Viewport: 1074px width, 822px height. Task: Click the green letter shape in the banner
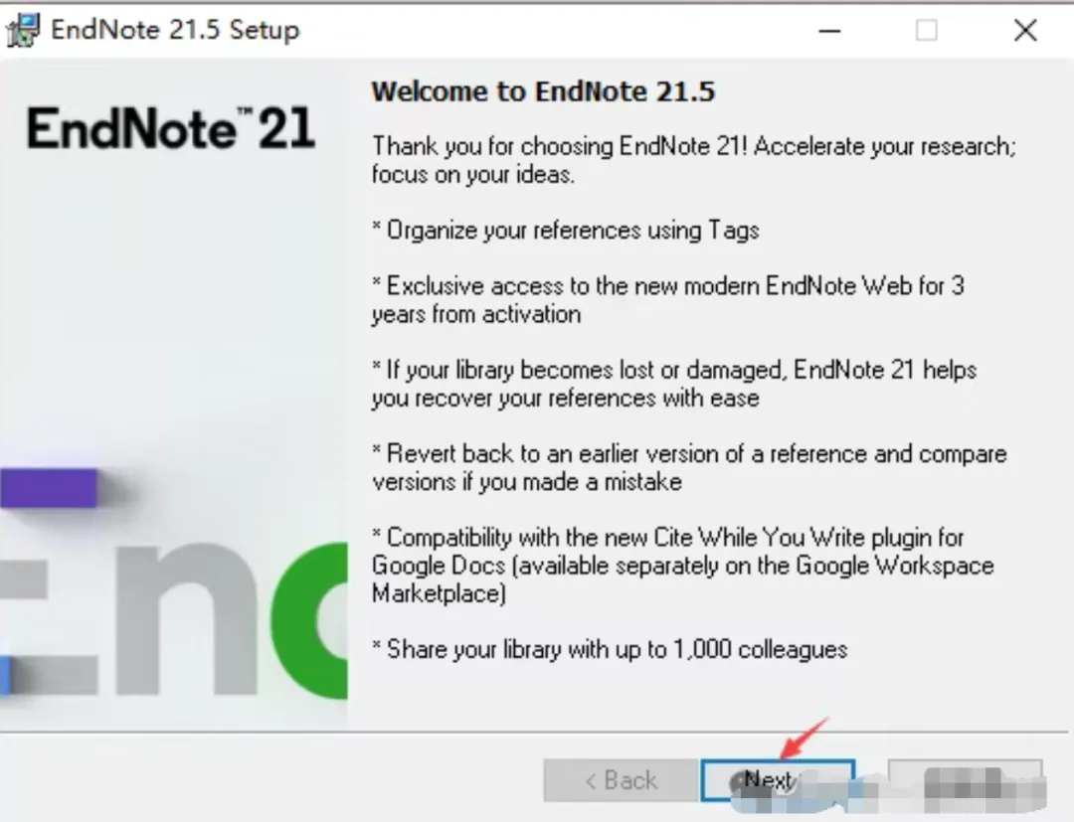[x=309, y=621]
